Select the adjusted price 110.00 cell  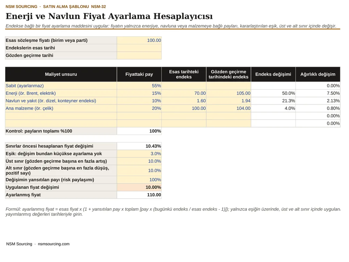[139, 195]
